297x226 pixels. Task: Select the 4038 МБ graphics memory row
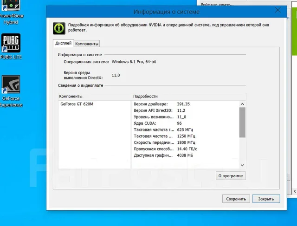click(186, 155)
